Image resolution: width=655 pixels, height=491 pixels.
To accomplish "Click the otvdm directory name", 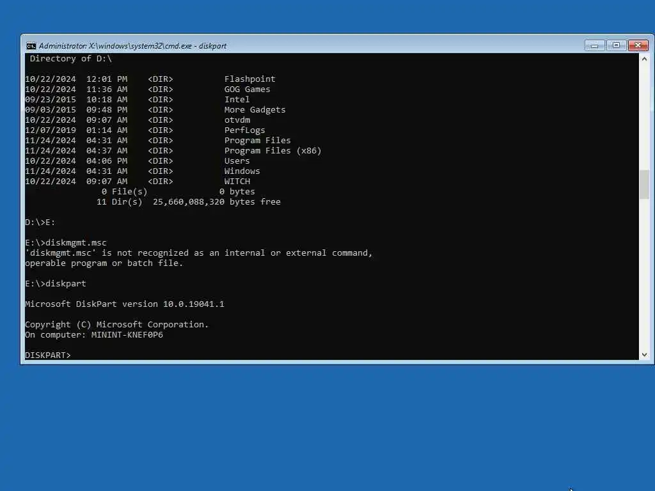I will click(237, 120).
